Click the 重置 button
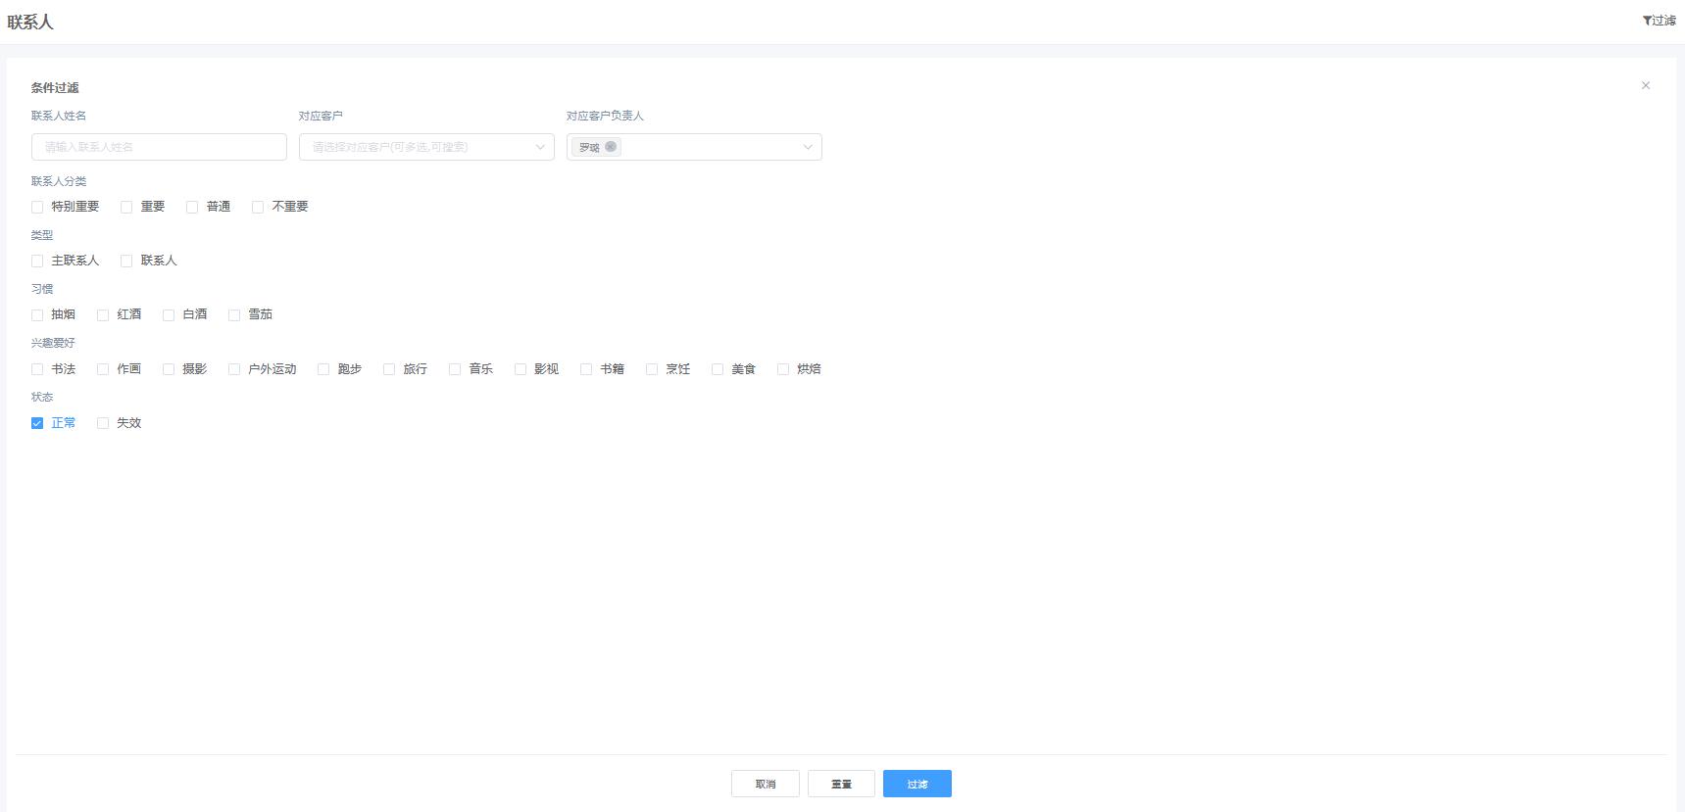The image size is (1685, 812). coord(841,784)
